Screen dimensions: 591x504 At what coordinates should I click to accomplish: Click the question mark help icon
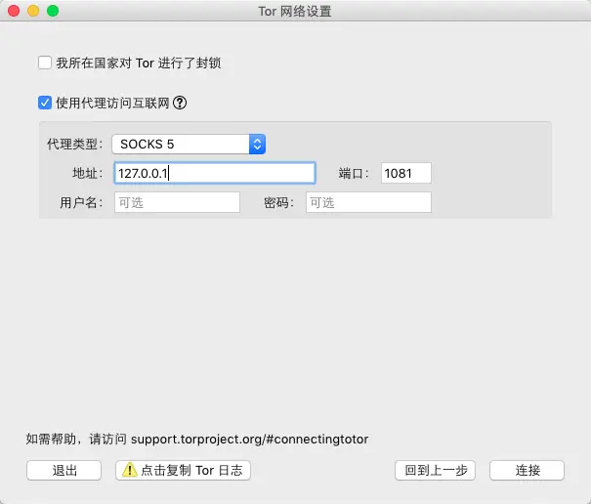pyautogui.click(x=180, y=103)
